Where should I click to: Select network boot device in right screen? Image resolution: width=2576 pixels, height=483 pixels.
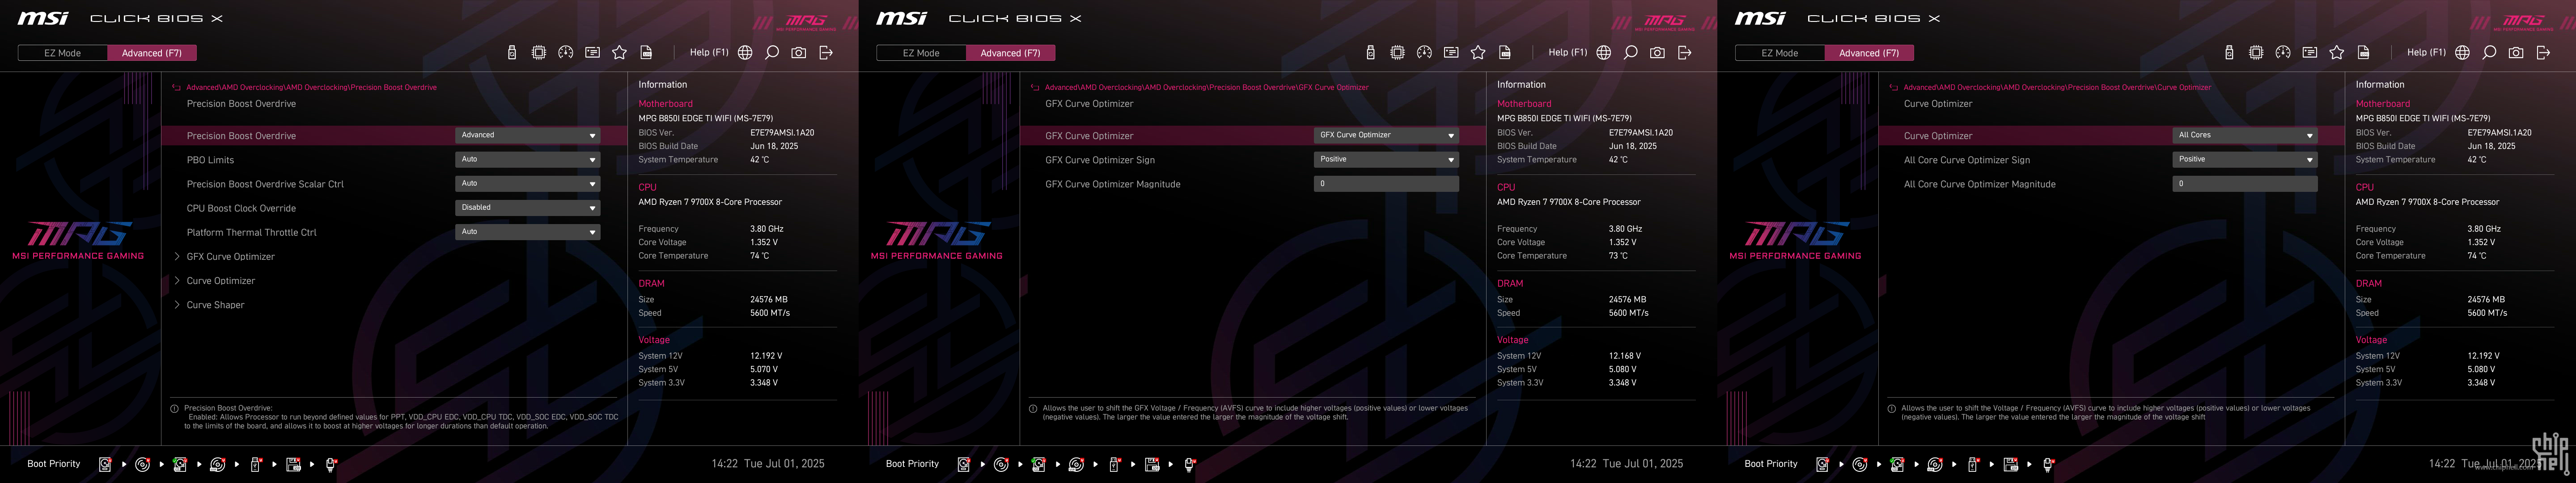coord(2048,464)
